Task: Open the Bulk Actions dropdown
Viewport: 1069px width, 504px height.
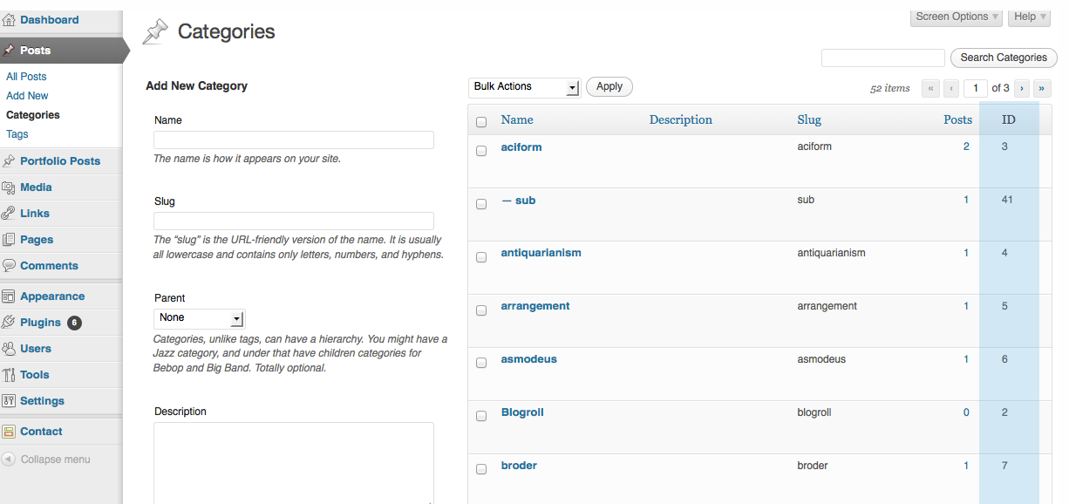Action: click(524, 87)
